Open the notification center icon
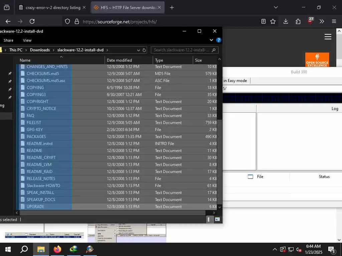The image size is (342, 256). tap(332, 249)
